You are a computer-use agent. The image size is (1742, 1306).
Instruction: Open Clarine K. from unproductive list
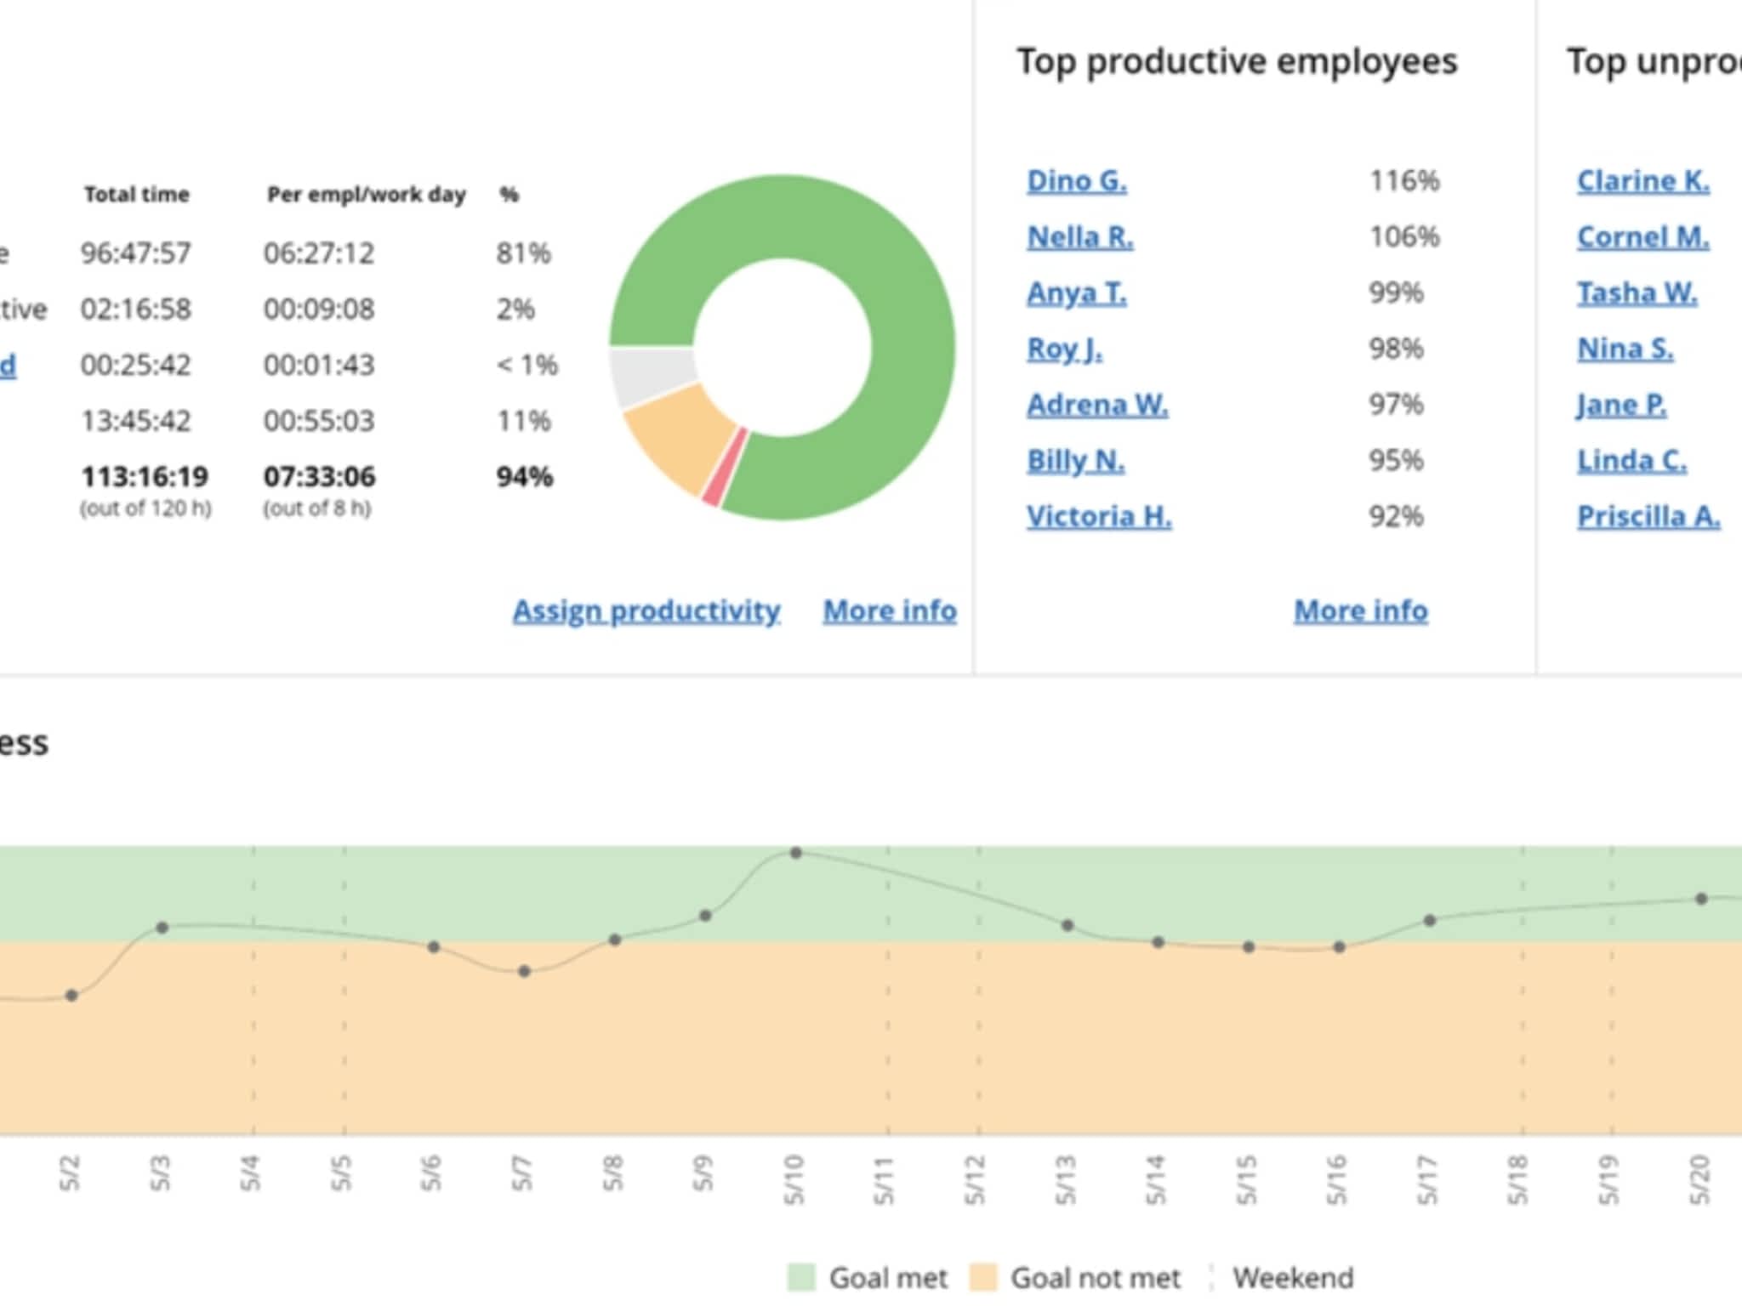tap(1642, 181)
